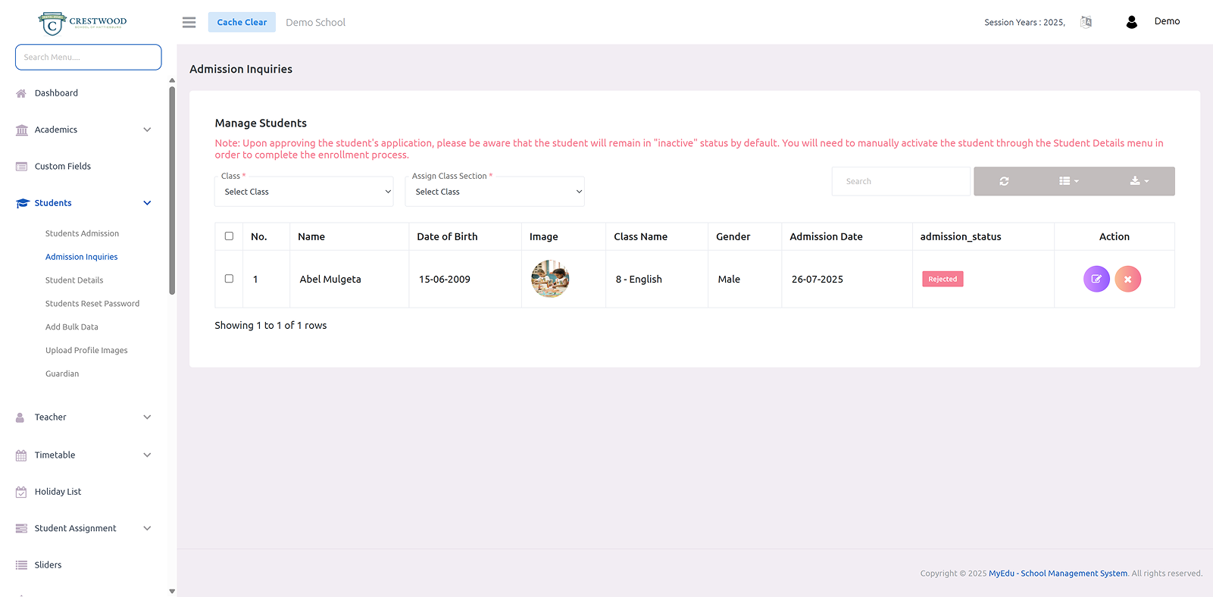
Task: Open the Demo user profile icon
Action: pyautogui.click(x=1131, y=22)
